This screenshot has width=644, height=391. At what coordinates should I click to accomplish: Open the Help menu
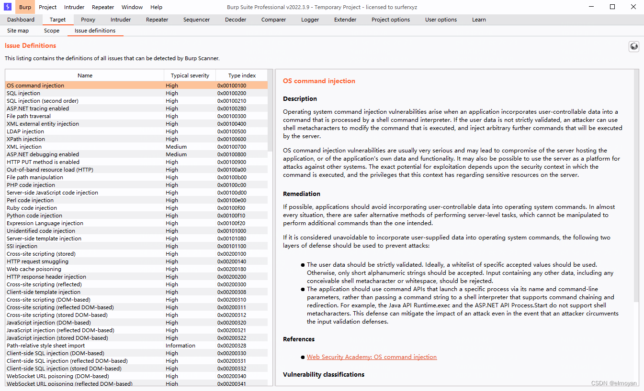156,7
